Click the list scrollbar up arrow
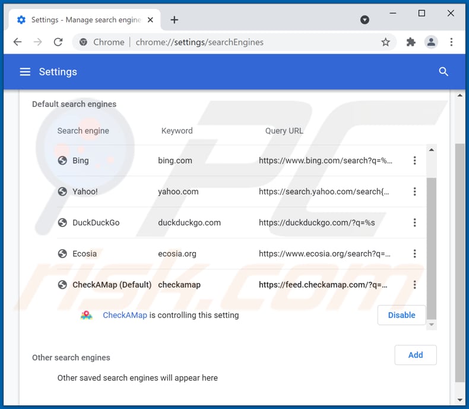 coord(432,150)
